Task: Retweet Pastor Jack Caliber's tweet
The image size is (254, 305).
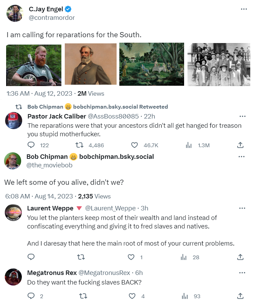Action: [79, 145]
